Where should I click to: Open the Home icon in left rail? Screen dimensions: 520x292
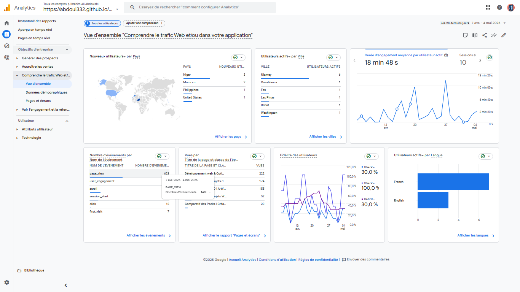pos(6,23)
